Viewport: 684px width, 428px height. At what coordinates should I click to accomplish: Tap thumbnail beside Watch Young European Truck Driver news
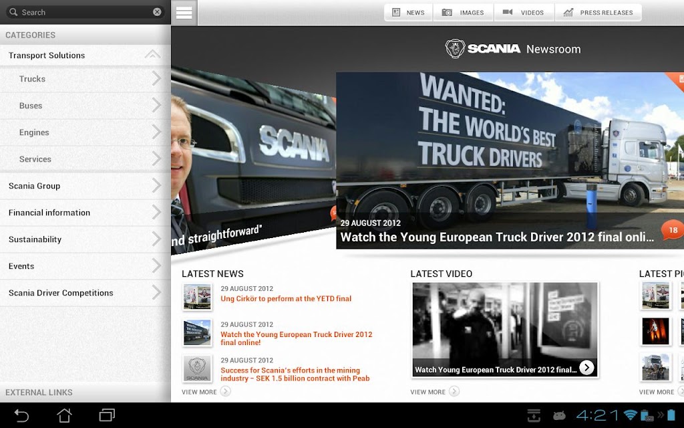coord(197,333)
